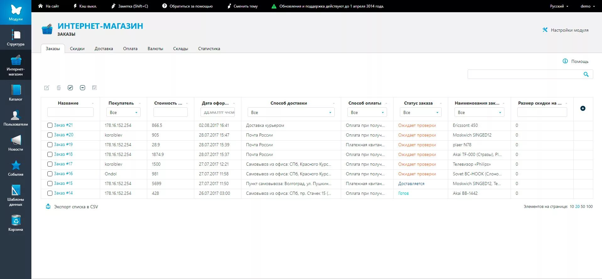This screenshot has height=279, width=602.
Task: Switch to the Статистика tab
Action: point(209,49)
